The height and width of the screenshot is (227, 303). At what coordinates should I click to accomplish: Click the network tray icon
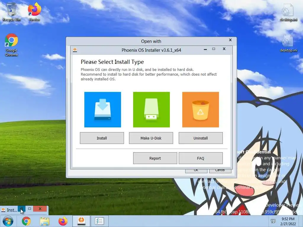coord(273,221)
